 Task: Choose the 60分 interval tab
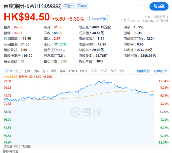point(84,71)
